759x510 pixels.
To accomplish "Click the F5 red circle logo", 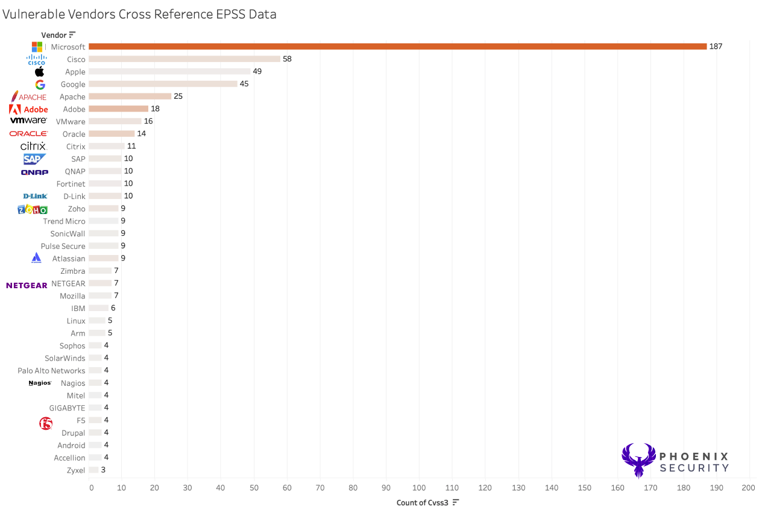I will [x=46, y=423].
